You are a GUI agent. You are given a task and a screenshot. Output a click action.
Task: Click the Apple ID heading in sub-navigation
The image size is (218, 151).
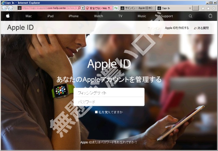(x=20, y=27)
